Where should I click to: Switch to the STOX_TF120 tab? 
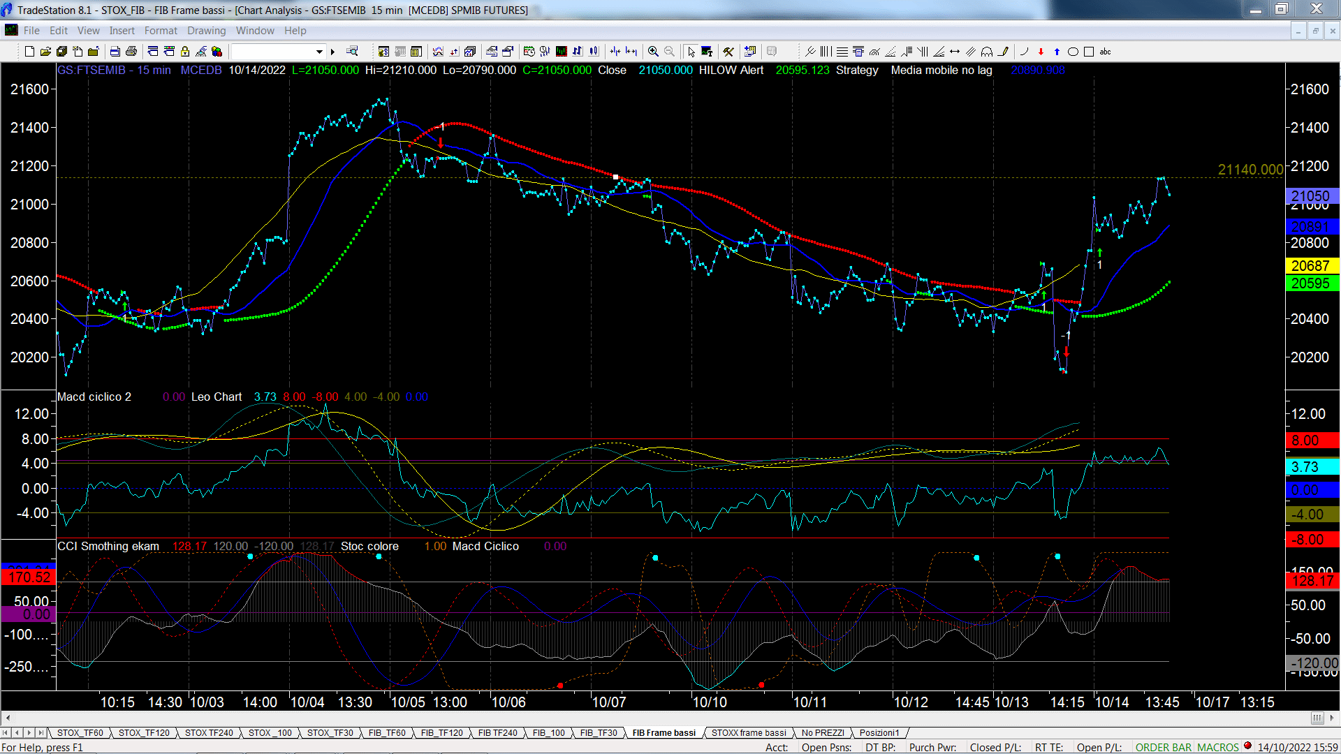click(x=144, y=733)
